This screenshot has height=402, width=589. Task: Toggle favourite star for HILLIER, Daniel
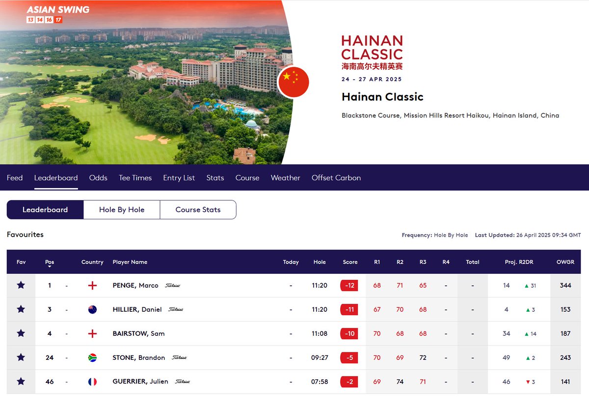tap(21, 309)
